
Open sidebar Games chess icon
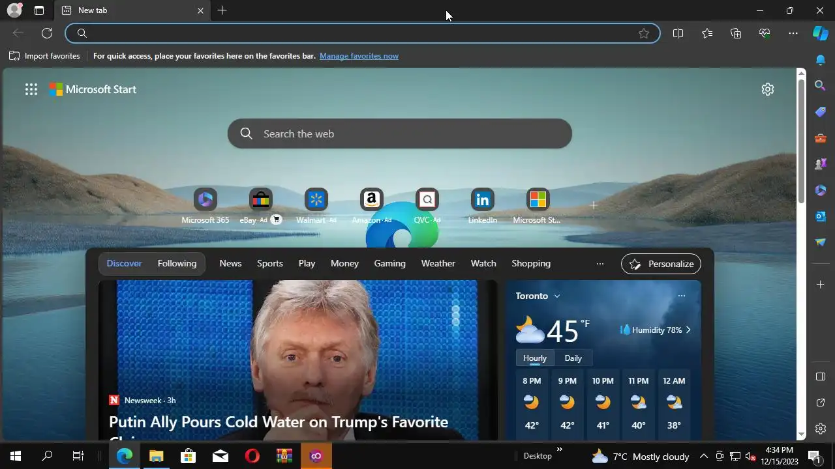point(821,164)
